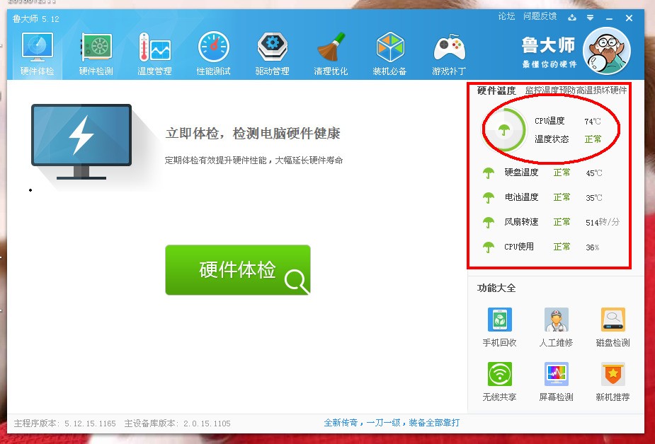Click the 硬件温度 panel heading

tap(496, 90)
